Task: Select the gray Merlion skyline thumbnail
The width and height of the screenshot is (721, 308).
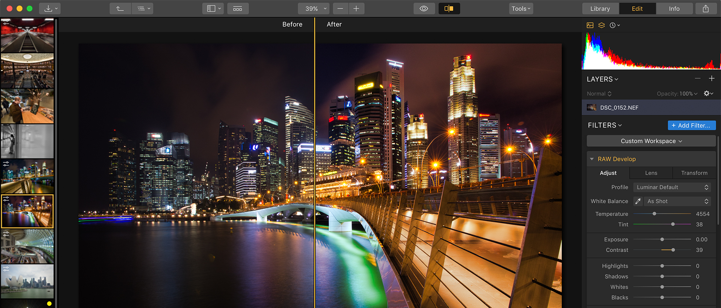Action: click(x=27, y=281)
